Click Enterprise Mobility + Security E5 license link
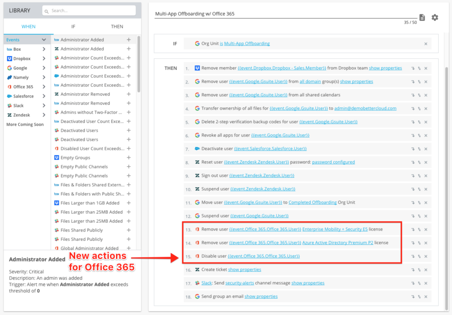 (x=335, y=229)
